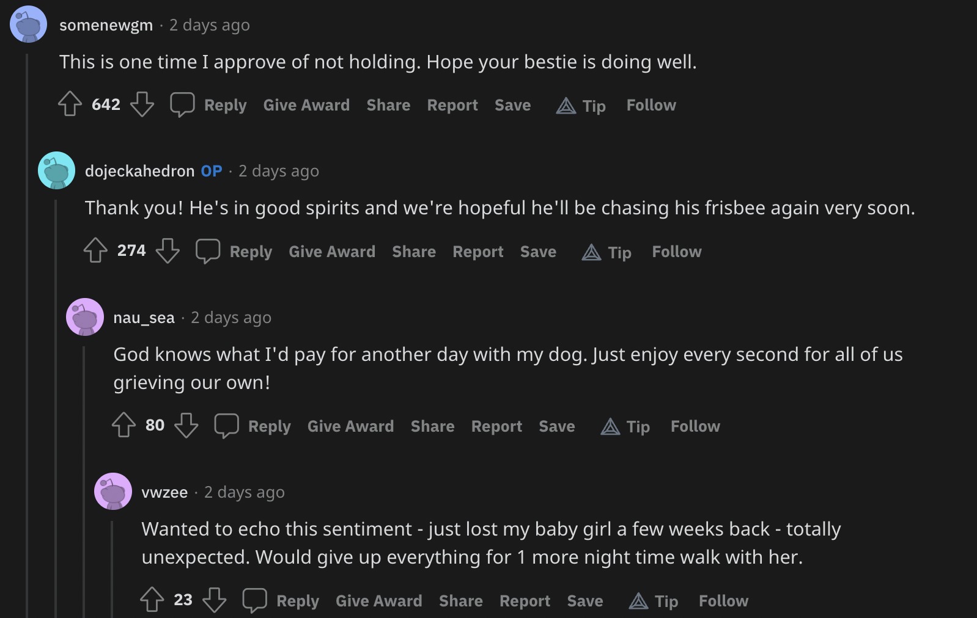Downvote somenewgm's comment
The width and height of the screenshot is (977, 618).
pyautogui.click(x=142, y=104)
